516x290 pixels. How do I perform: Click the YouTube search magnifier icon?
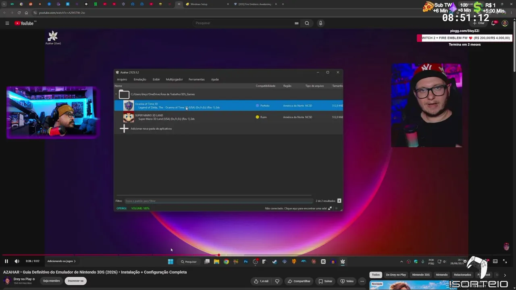(x=307, y=23)
